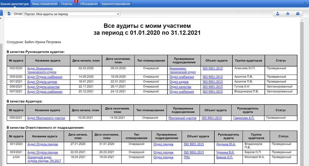Open the Ввод показателей tab

45,4
